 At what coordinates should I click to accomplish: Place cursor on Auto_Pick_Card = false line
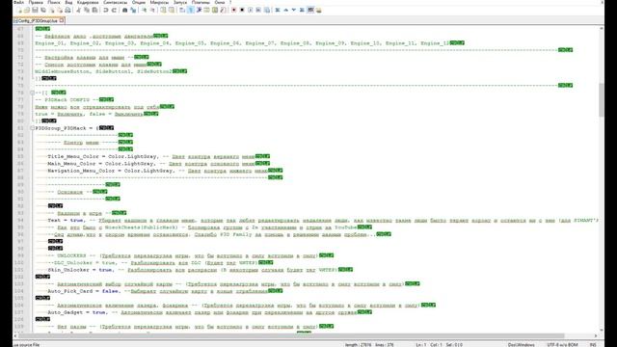pos(165,291)
